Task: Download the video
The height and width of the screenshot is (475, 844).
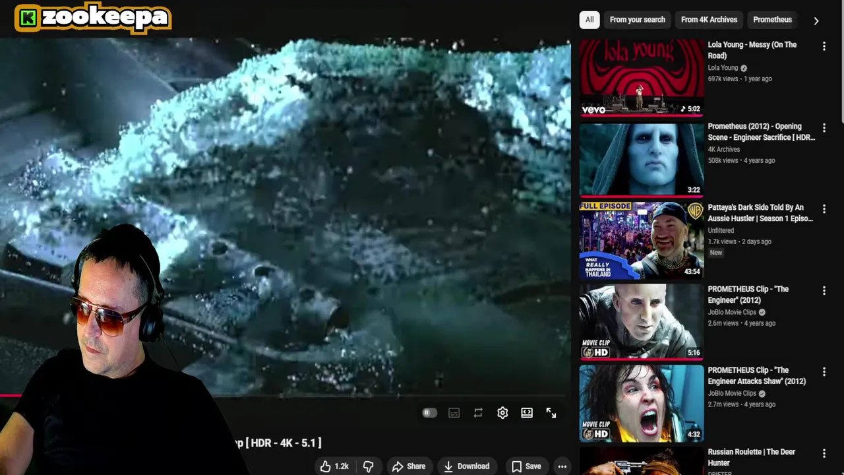Action: click(467, 466)
